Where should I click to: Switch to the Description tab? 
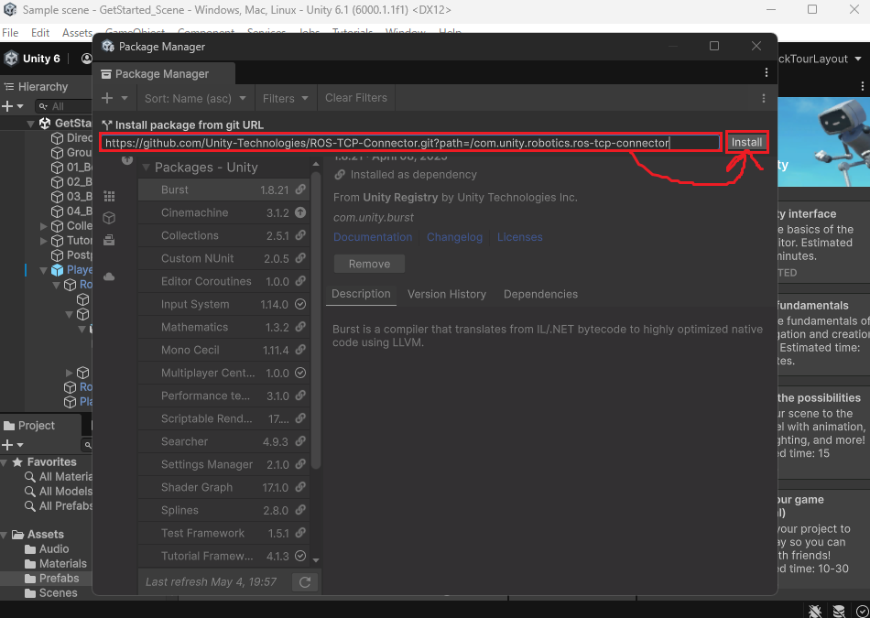[361, 294]
